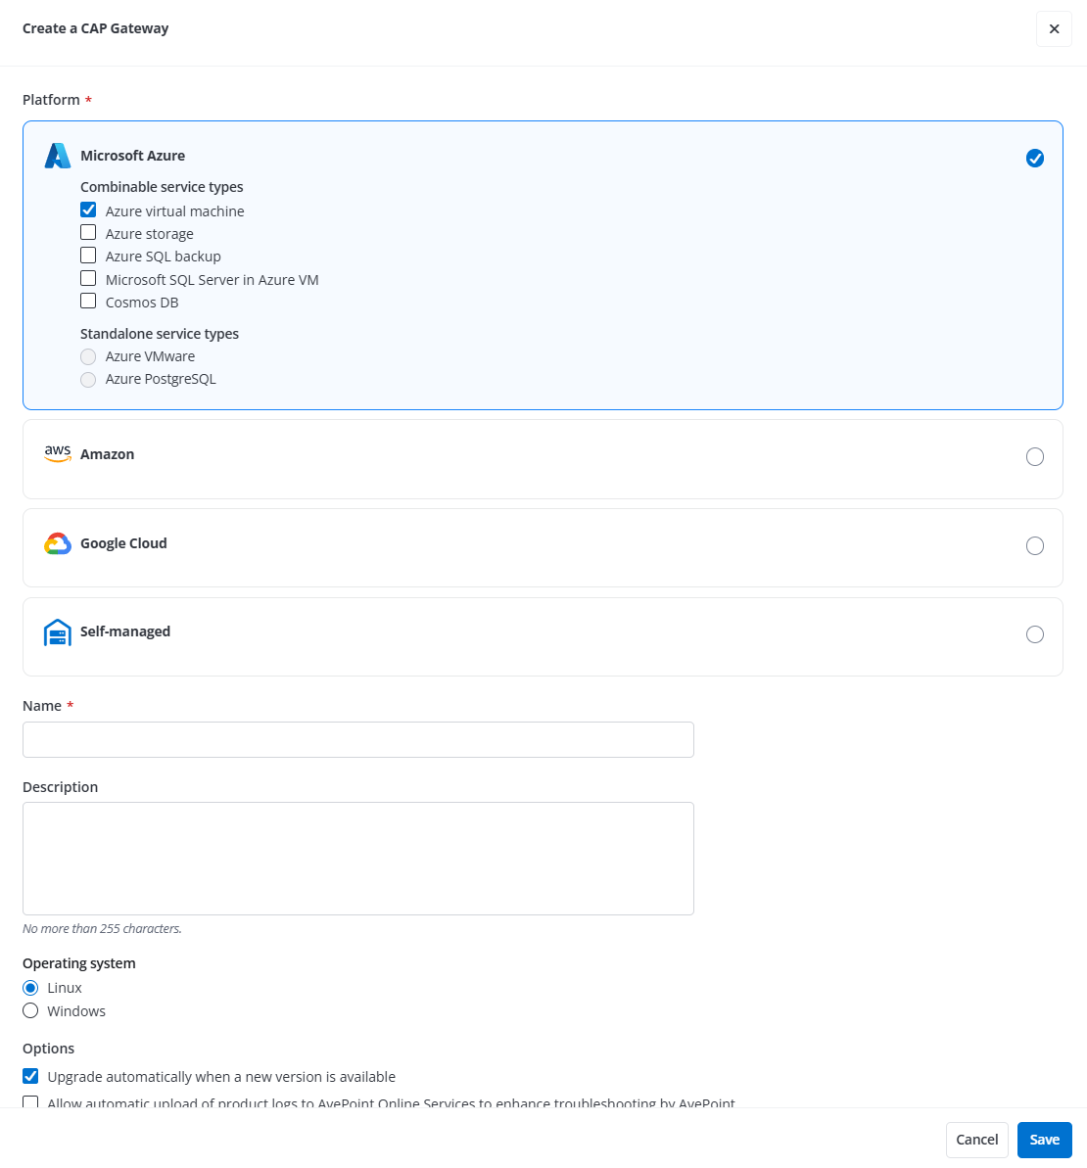Select the Self-managed platform radio button

click(x=1034, y=634)
